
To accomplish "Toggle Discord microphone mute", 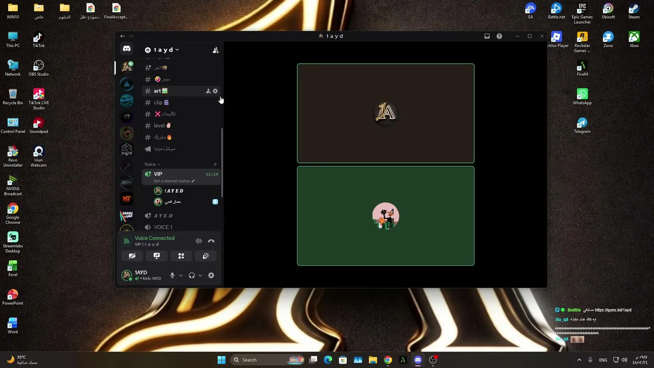I will [x=172, y=275].
